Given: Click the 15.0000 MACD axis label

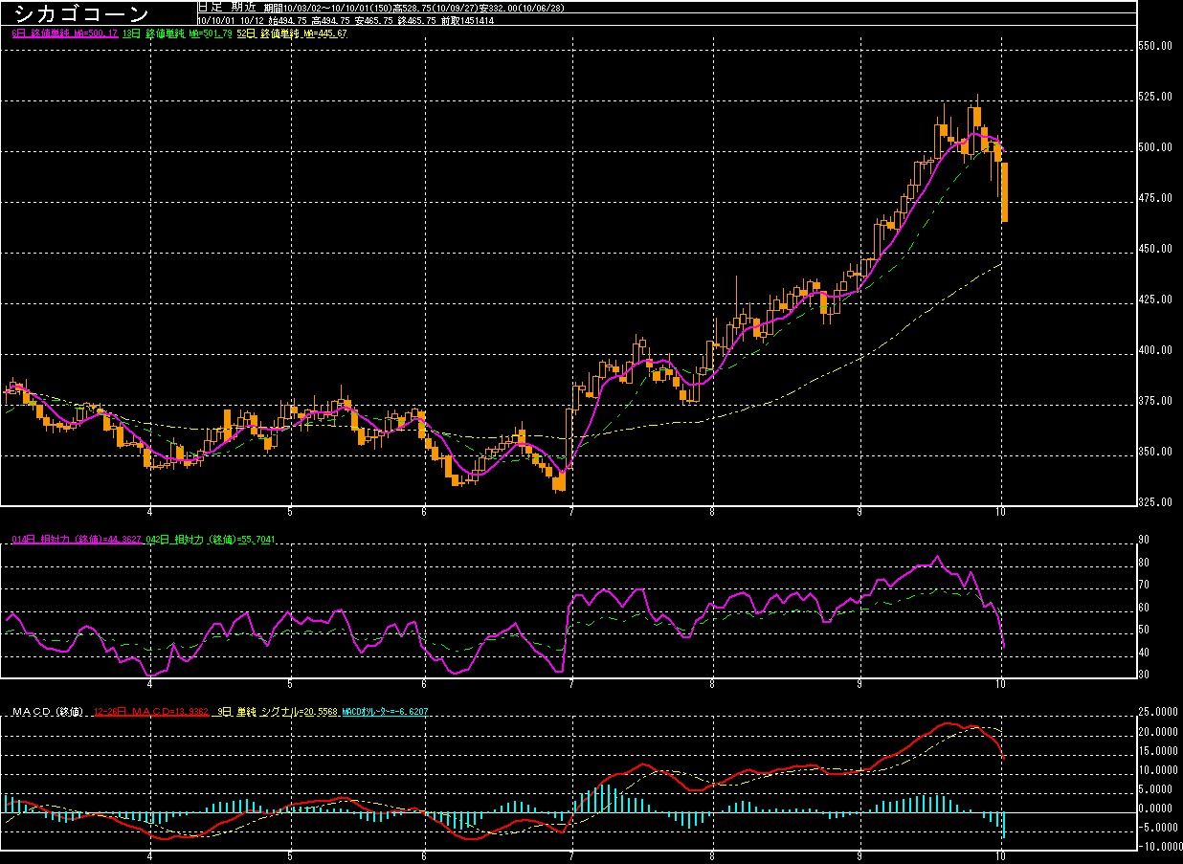Looking at the screenshot, I should 1158,751.
